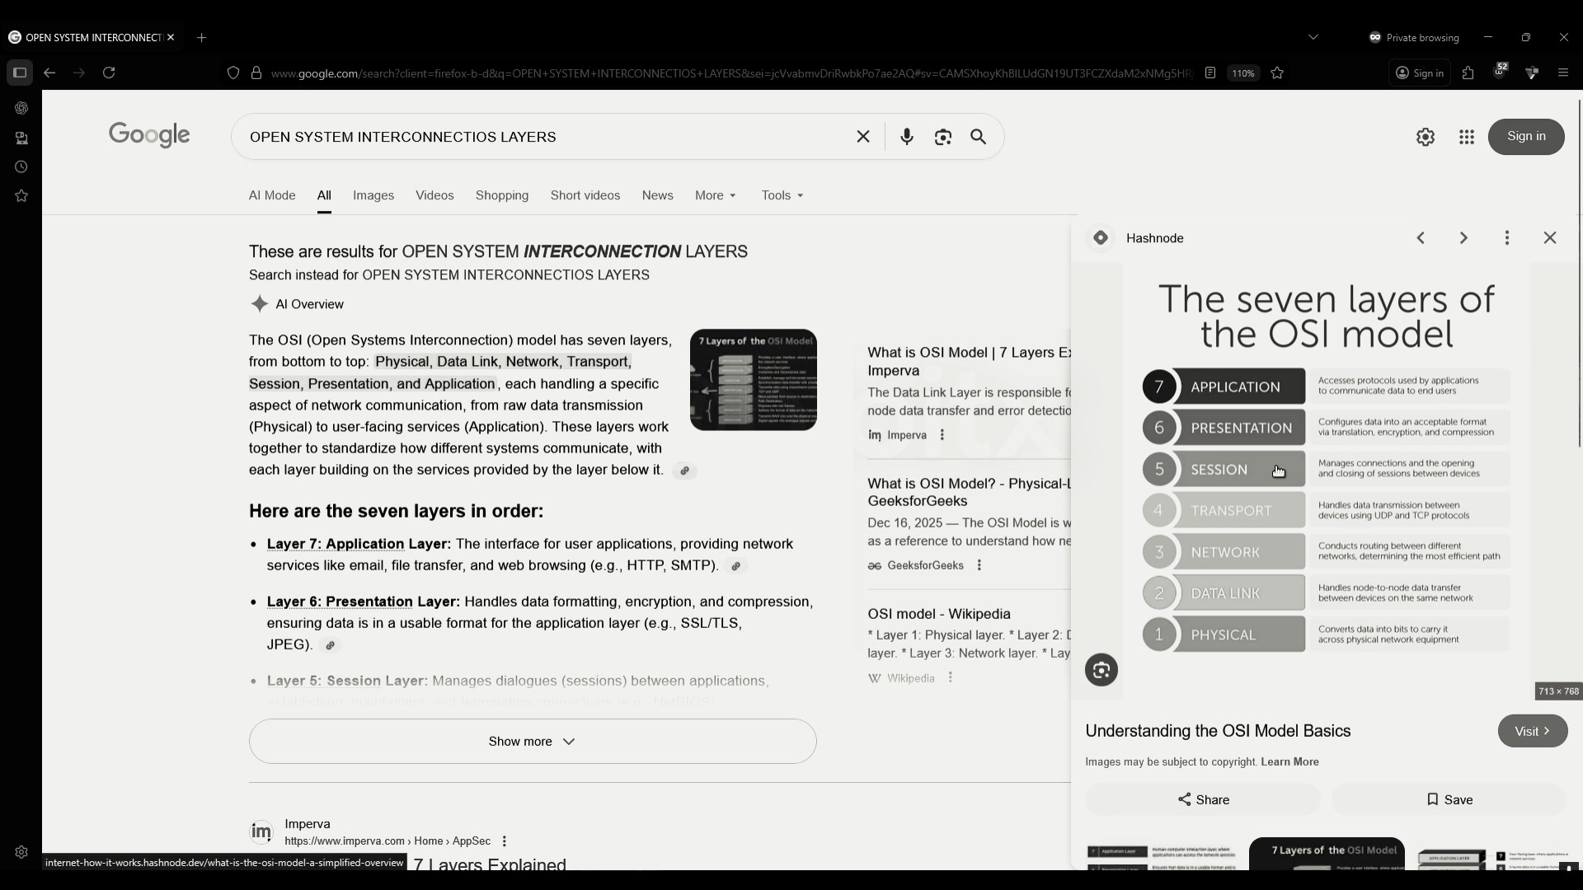Search instead for OPEN SYSTEM INTERCONNECTIOS LAYERS

point(505,275)
